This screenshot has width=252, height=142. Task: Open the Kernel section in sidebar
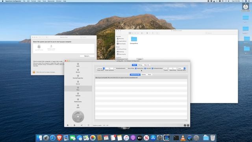click(78, 83)
